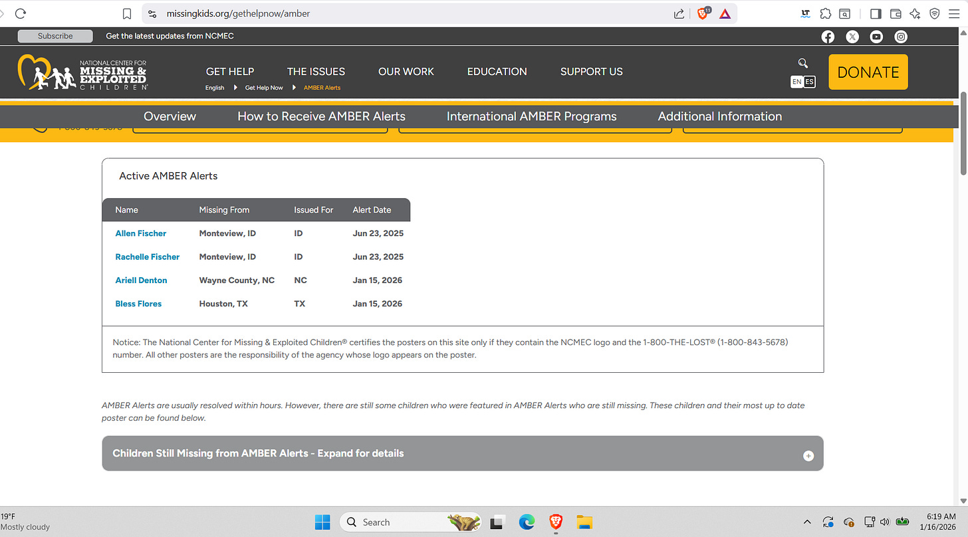Open Brave Rewards triangle icon
The height and width of the screenshot is (537, 968).
[725, 13]
